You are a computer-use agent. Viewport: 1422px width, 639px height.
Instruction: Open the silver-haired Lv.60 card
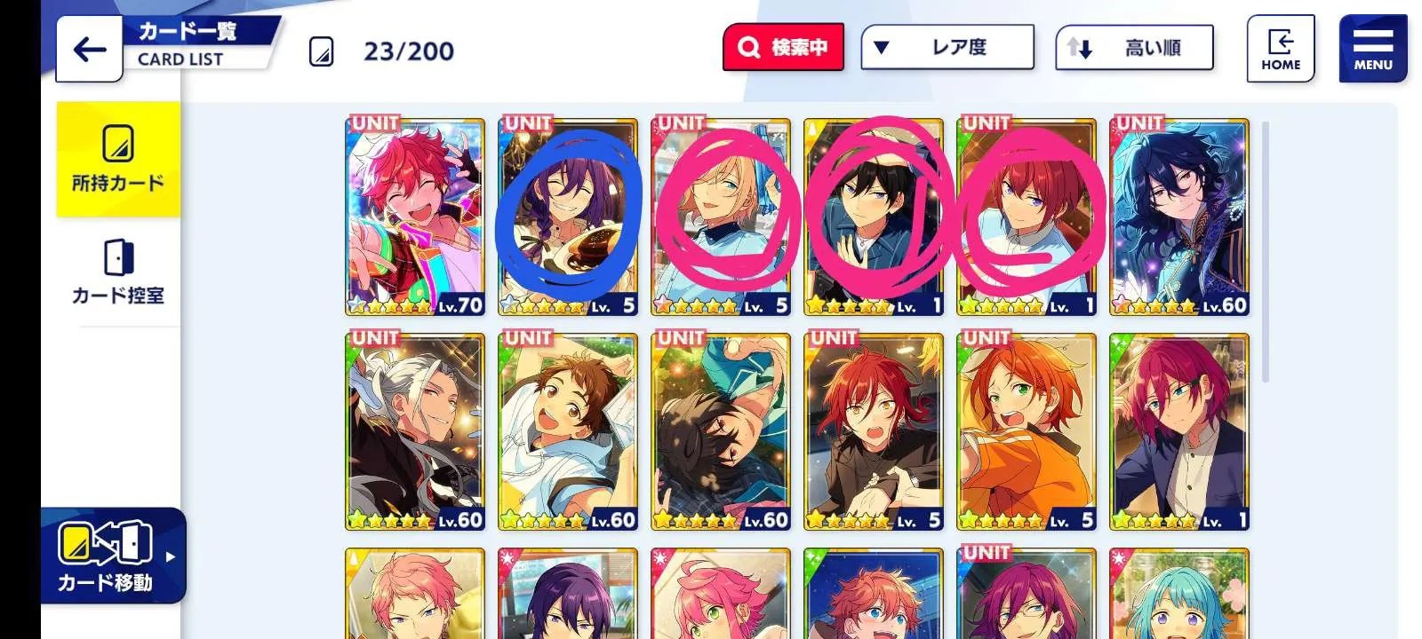(x=415, y=432)
